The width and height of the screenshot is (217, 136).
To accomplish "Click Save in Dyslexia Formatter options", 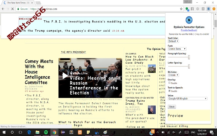I will (172, 106).
